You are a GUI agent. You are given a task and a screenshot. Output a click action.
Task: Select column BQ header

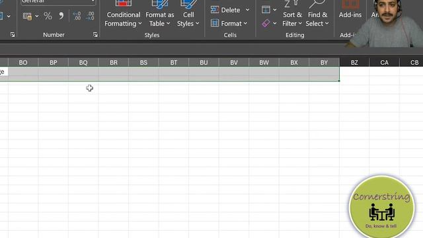[83, 63]
